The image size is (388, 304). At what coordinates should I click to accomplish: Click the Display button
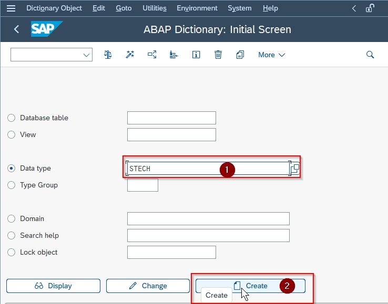click(x=53, y=286)
